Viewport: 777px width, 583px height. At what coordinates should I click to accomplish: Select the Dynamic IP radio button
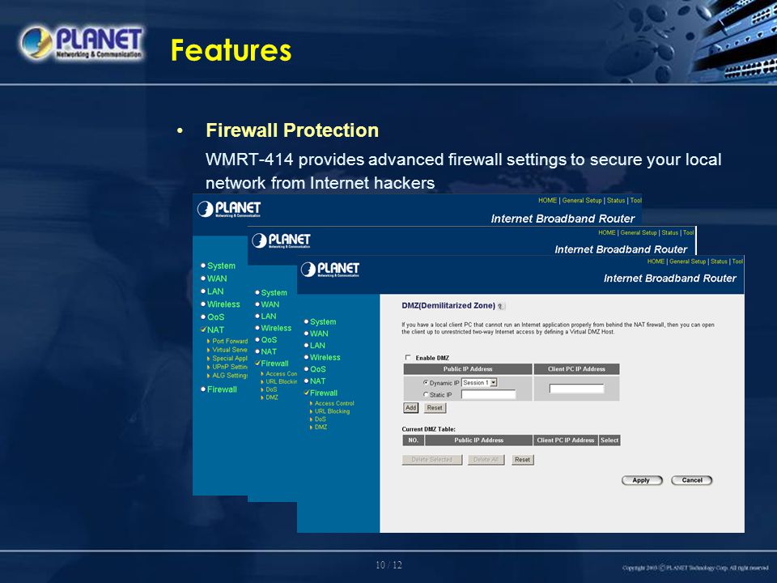click(426, 383)
